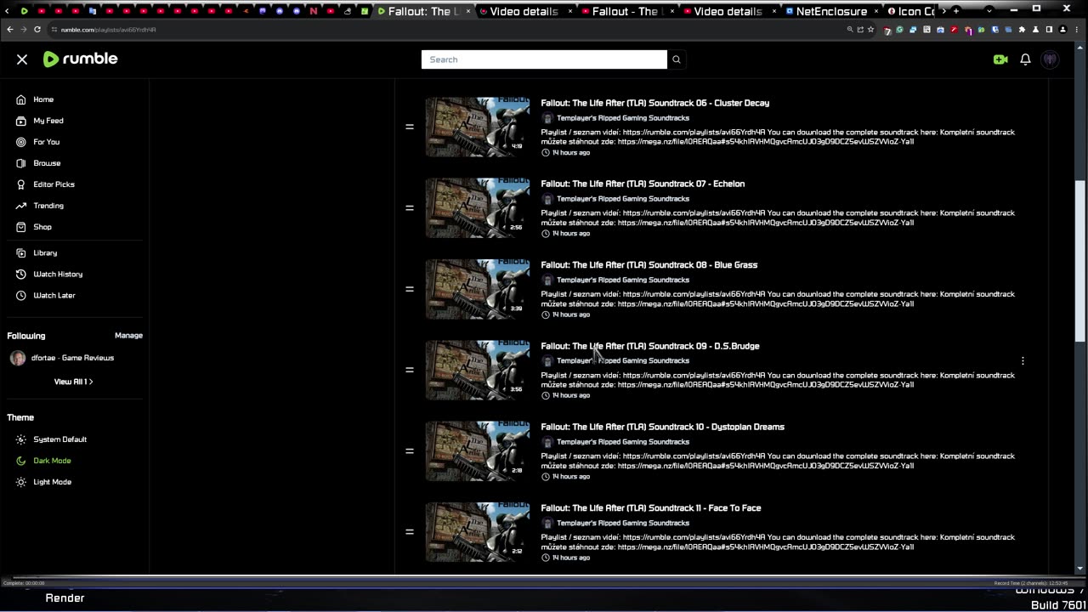This screenshot has width=1088, height=612.
Task: Open the notifications bell
Action: (x=1025, y=59)
